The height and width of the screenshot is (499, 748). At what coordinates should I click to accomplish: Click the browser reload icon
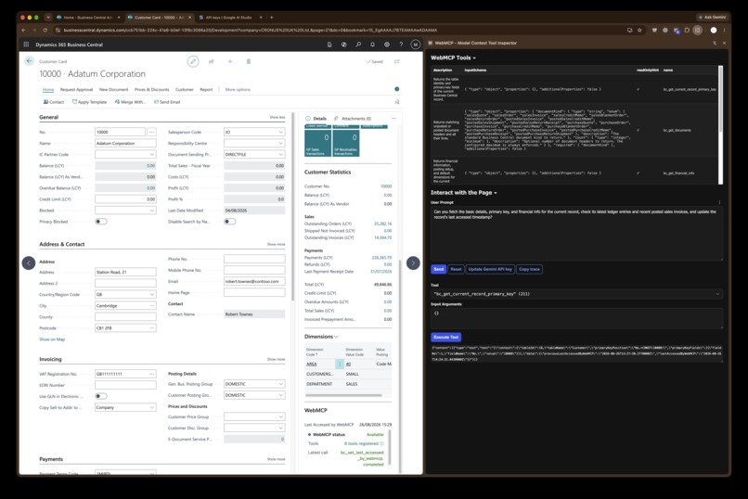pyautogui.click(x=45, y=30)
